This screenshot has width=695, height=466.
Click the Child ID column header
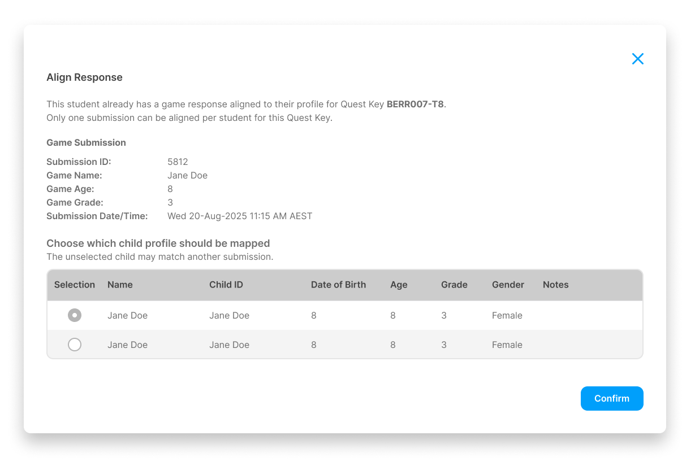226,285
